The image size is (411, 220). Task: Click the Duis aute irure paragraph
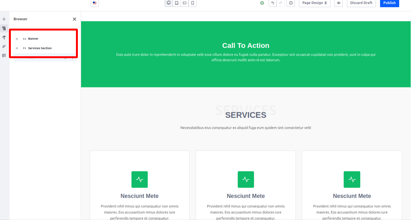tap(246, 57)
